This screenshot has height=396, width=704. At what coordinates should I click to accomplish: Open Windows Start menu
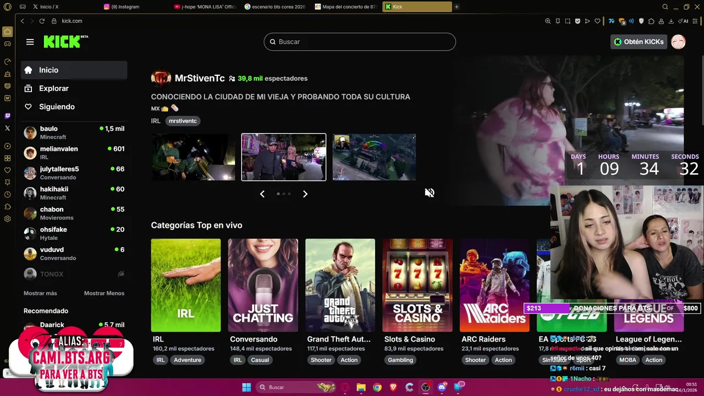pyautogui.click(x=246, y=387)
